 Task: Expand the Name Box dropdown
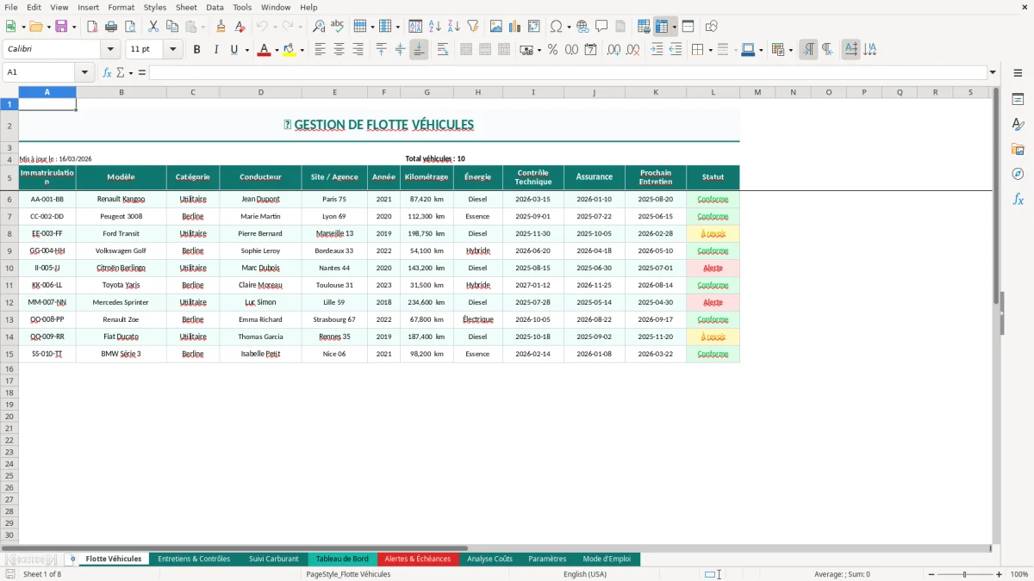pos(85,72)
